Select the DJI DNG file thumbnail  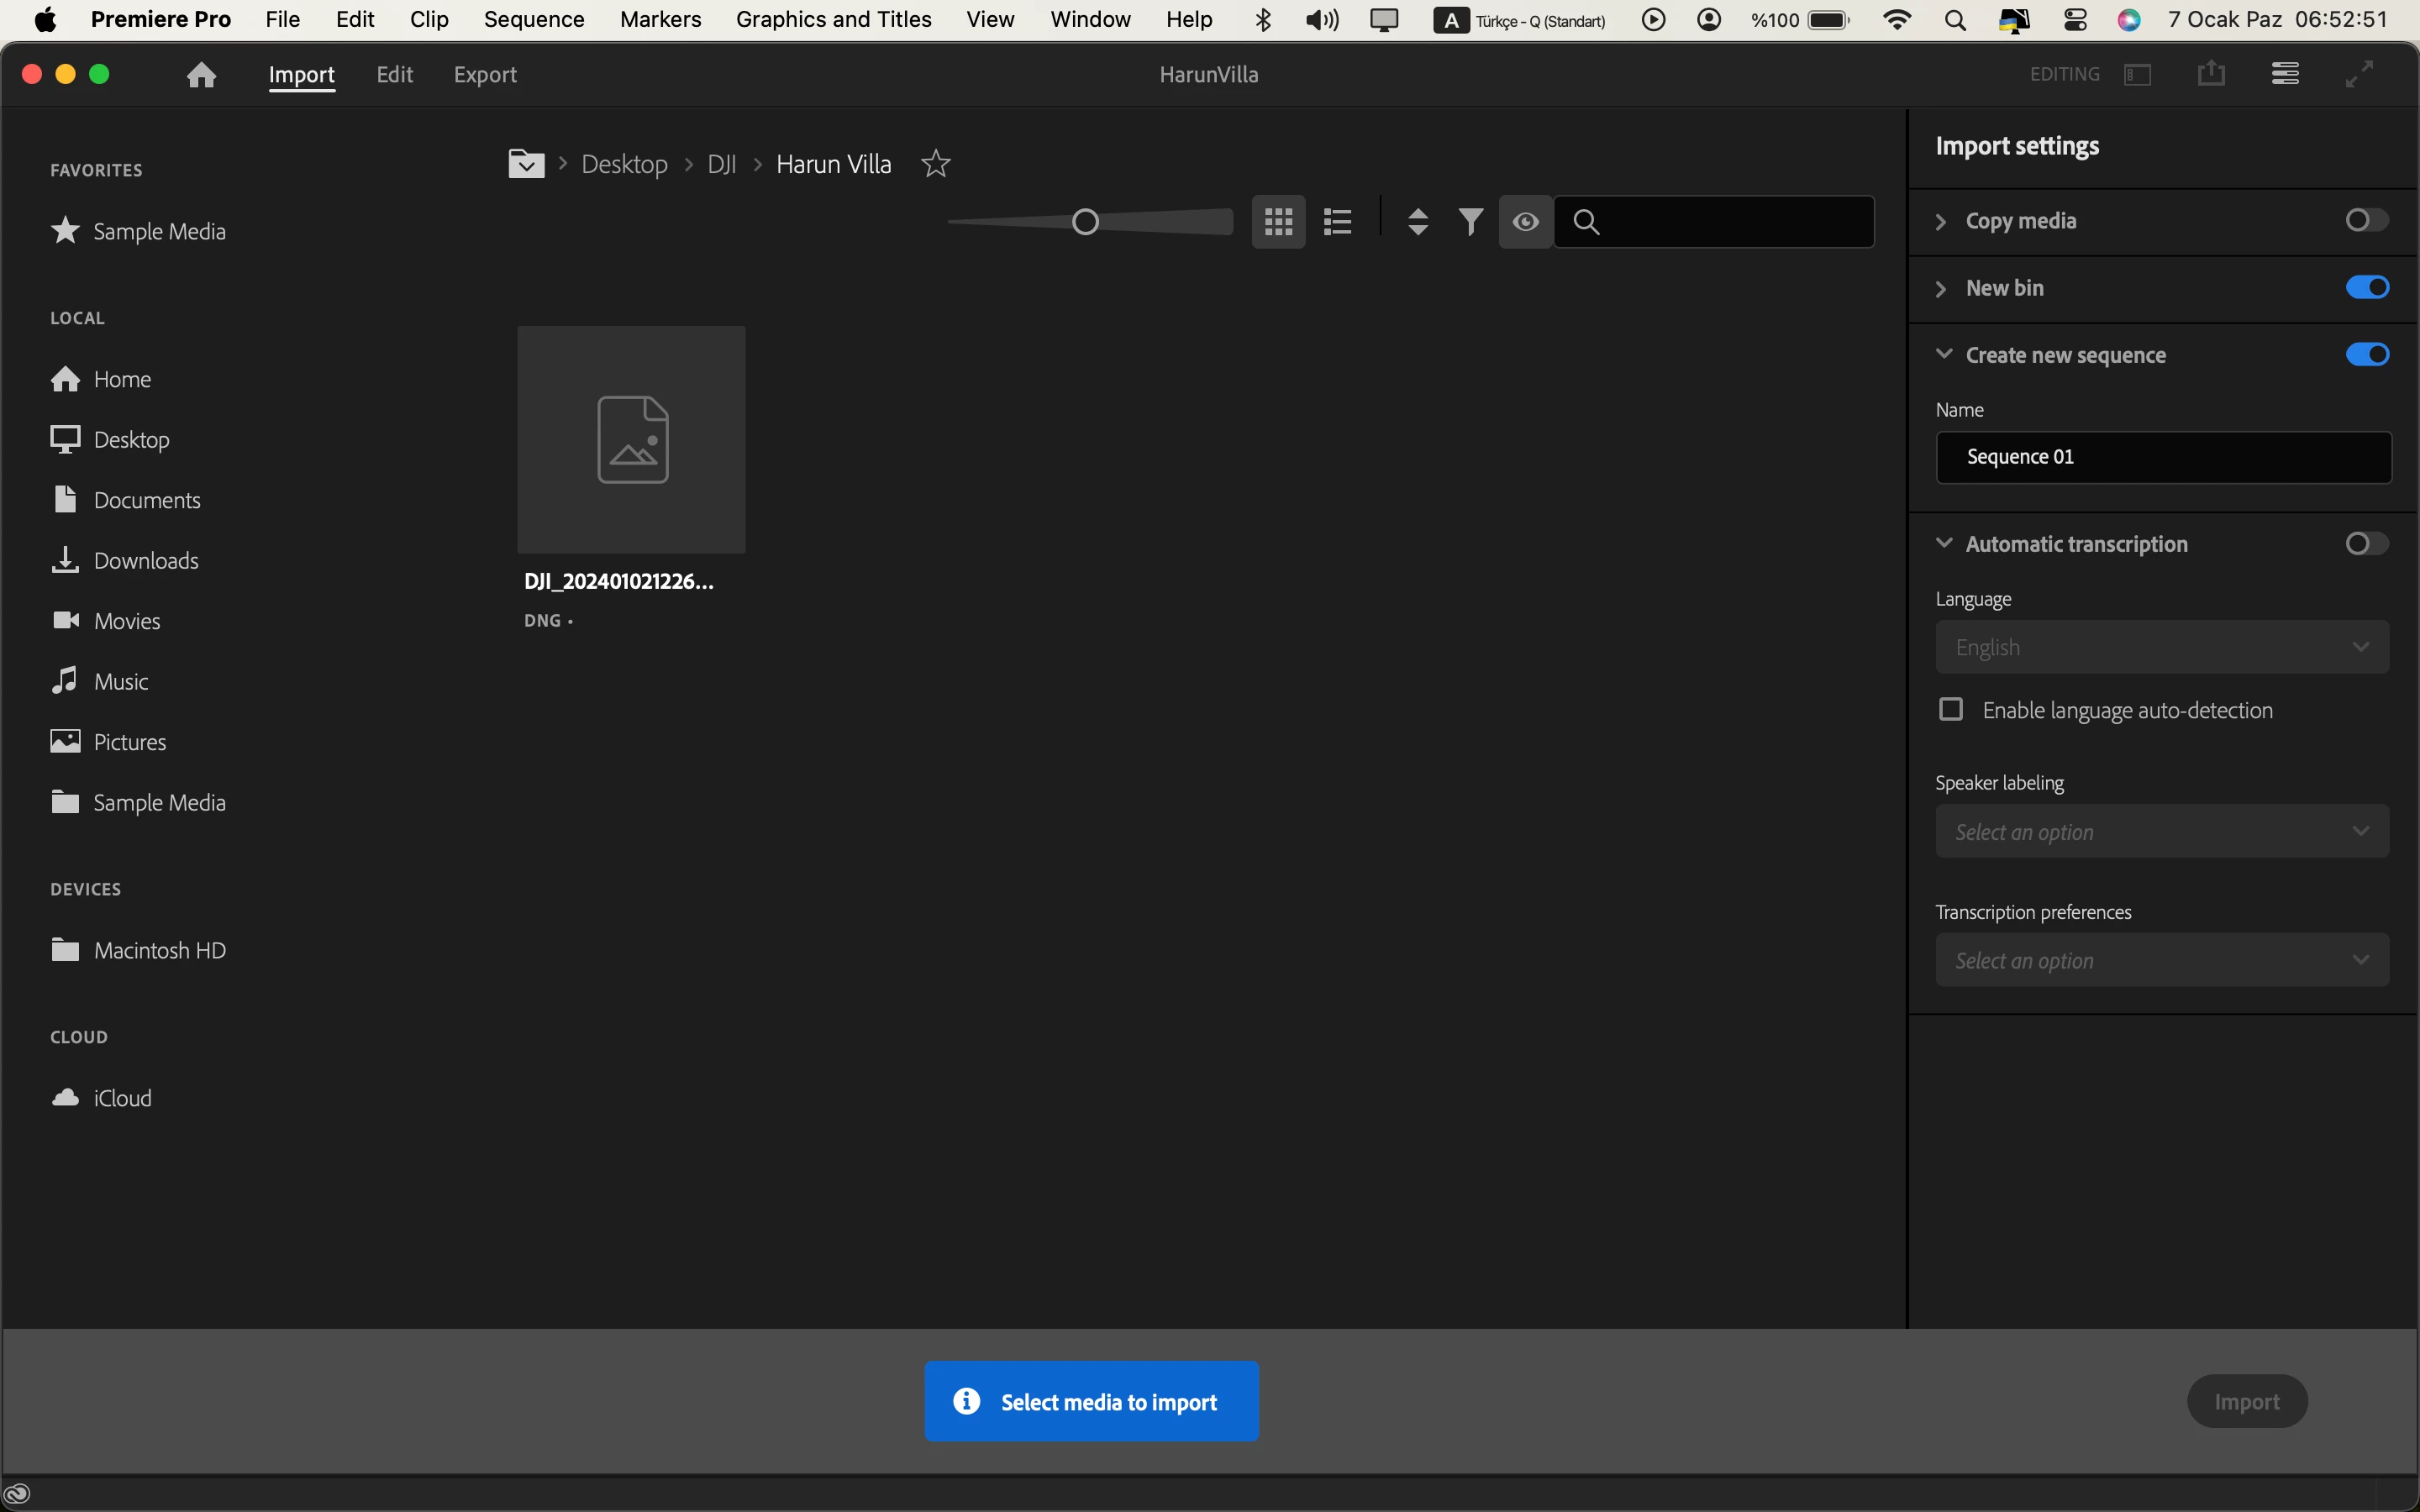tap(631, 440)
